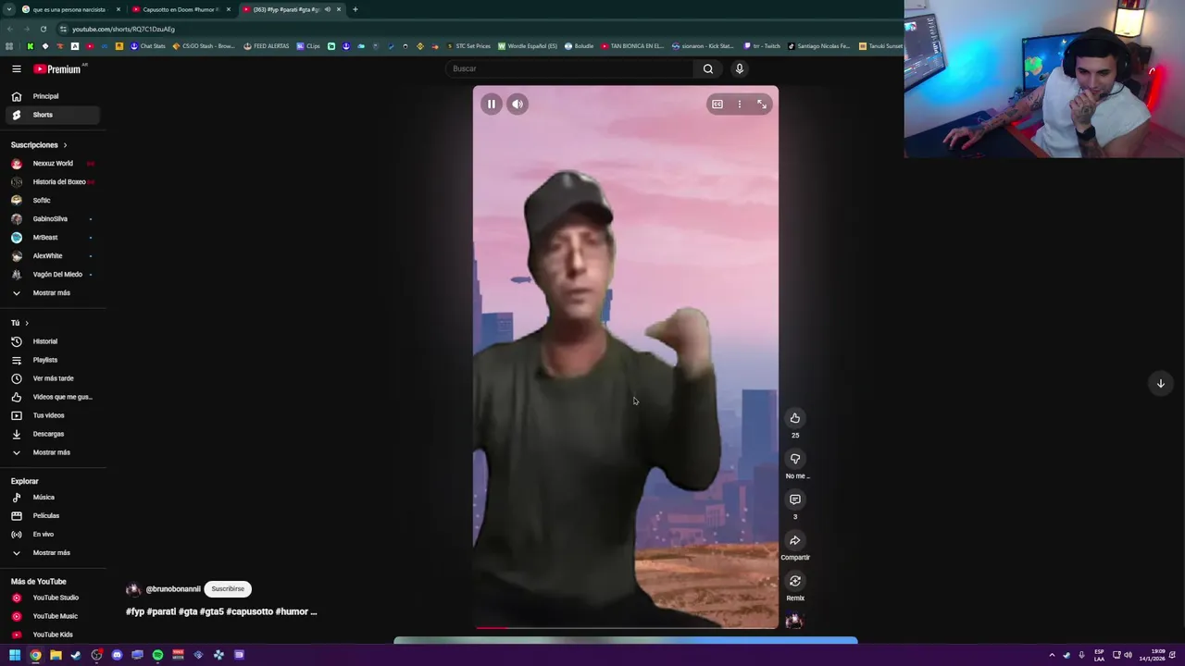Open @brunobonannil channel name
This screenshot has height=666, width=1185.
coord(173,589)
